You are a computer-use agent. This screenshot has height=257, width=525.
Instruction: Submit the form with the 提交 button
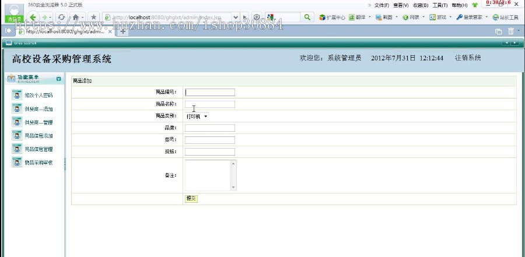point(191,199)
